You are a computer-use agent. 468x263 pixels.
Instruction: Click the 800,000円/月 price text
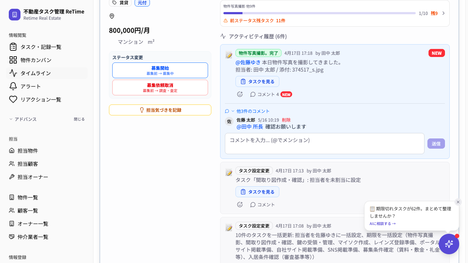129,30
